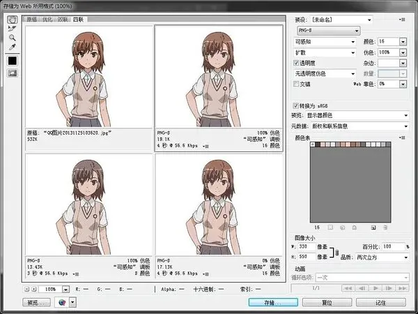Viewport: 418px width, 314px height.
Task: Open the 颜色表 panel flyout menu
Action: click(402, 137)
